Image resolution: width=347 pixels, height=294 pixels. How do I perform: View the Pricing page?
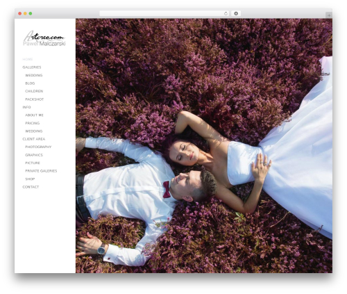32,123
